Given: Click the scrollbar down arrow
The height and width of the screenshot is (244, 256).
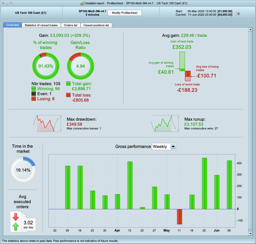Looking at the screenshot, I should 250,233.
